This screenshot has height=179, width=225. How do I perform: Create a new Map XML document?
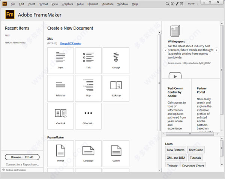pyautogui.click(x=88, y=88)
